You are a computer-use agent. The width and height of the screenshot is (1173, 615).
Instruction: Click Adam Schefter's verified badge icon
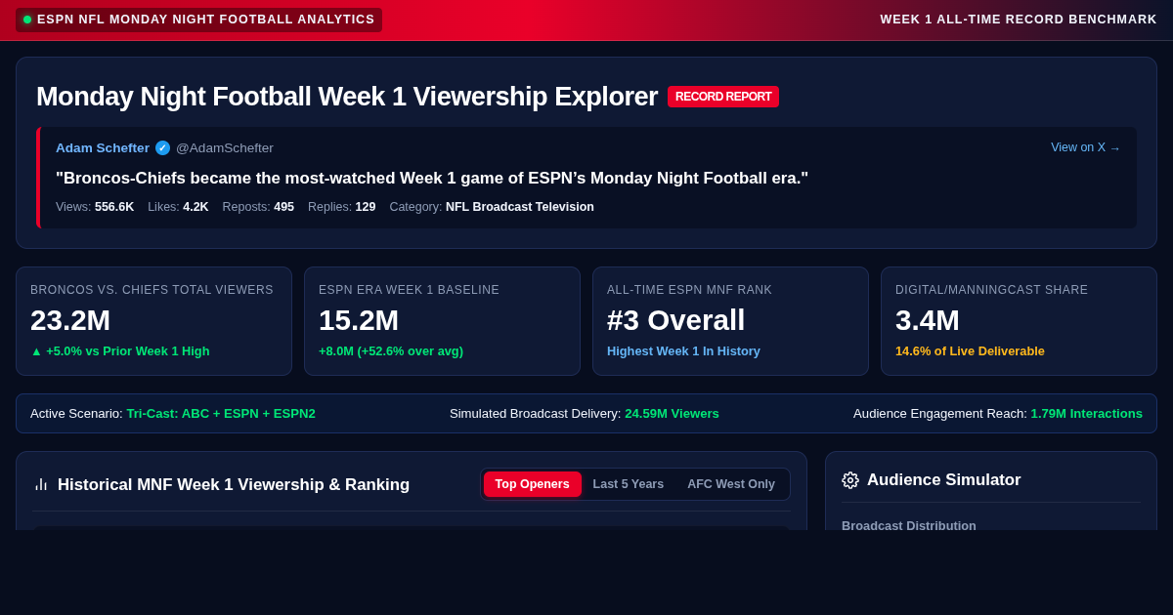(x=162, y=147)
